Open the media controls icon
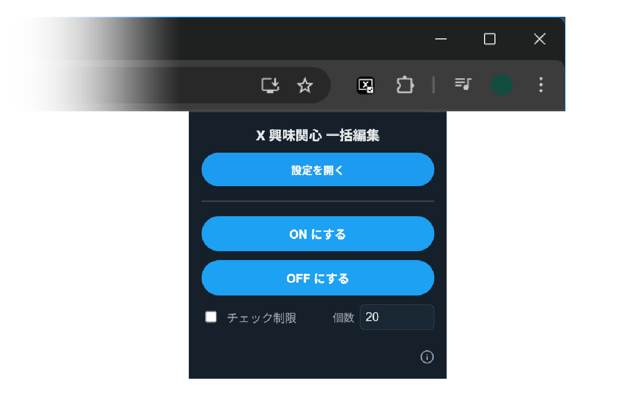Viewport: 631px width, 394px height. click(x=463, y=84)
